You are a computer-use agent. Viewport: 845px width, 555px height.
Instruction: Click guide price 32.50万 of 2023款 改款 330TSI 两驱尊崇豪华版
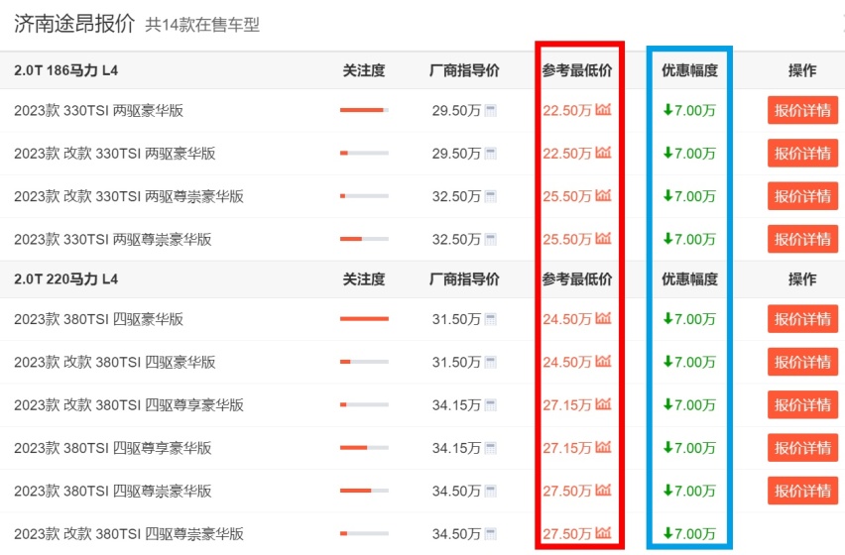[x=456, y=196]
